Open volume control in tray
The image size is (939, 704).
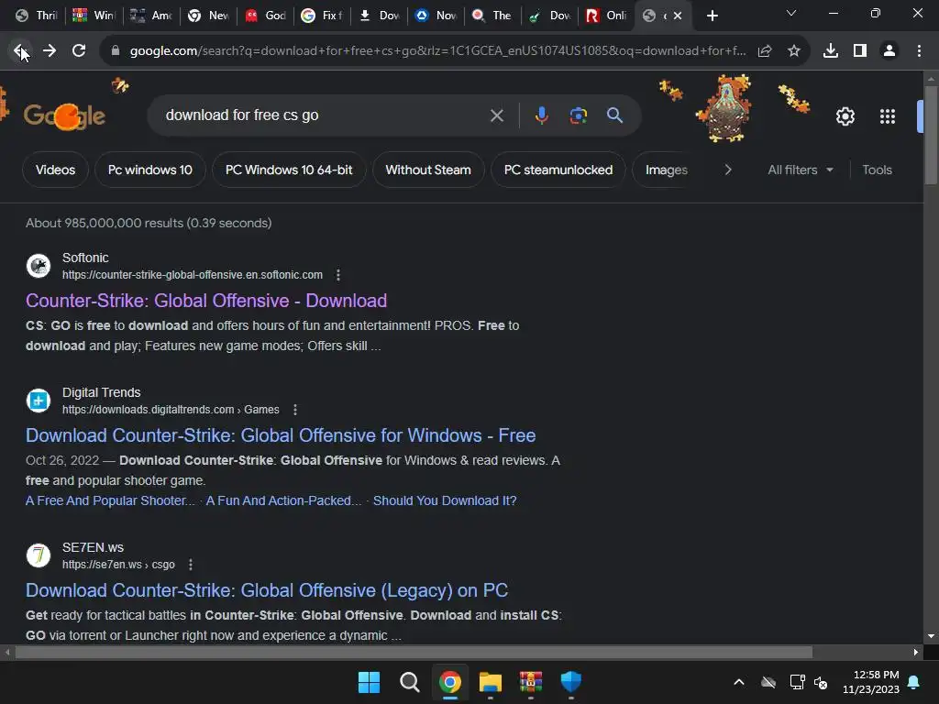821,682
